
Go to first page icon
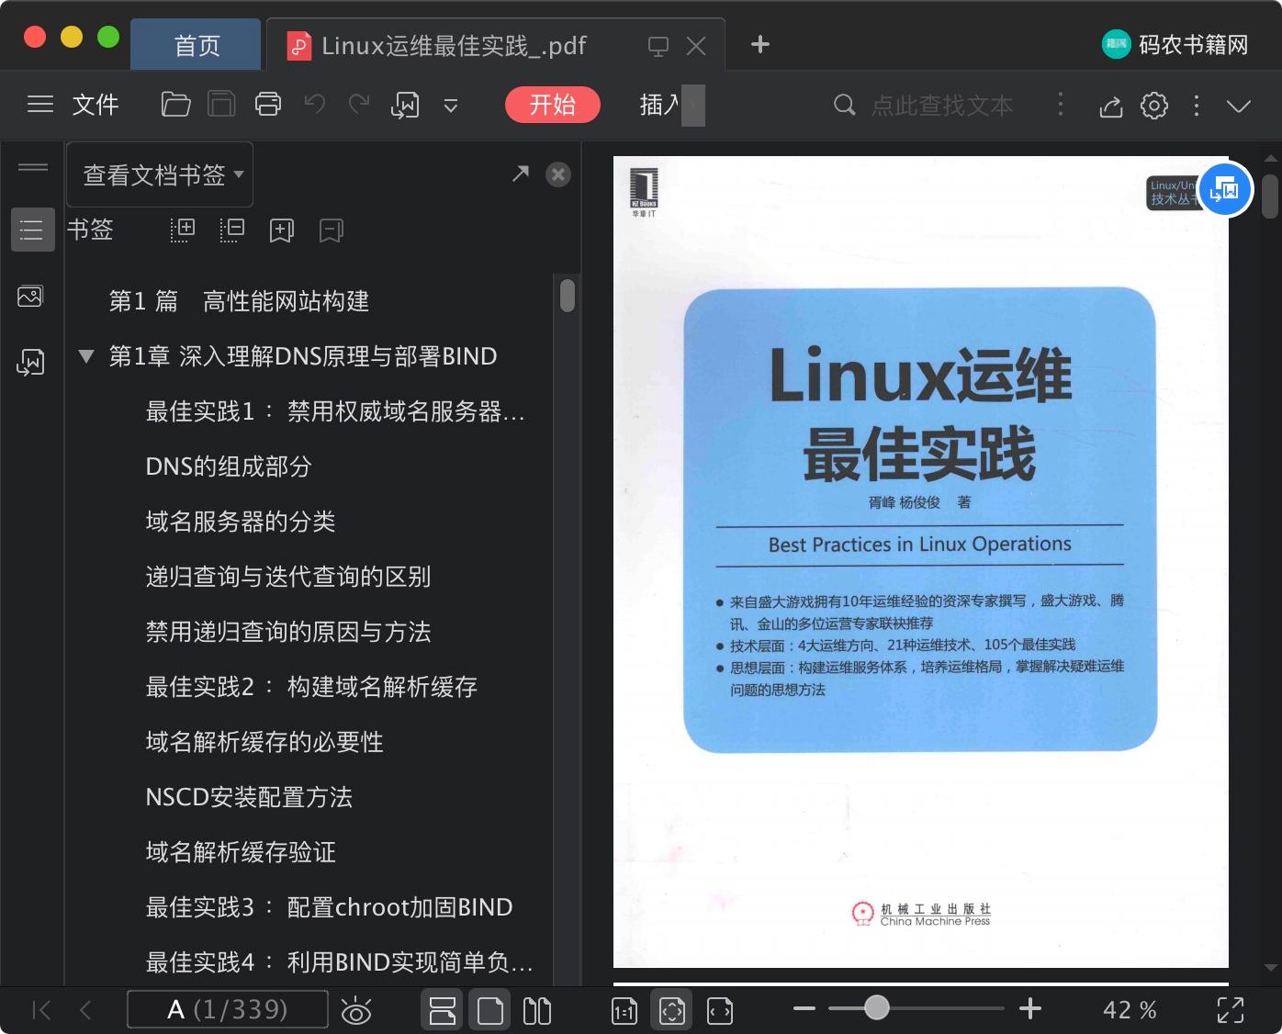41,1010
